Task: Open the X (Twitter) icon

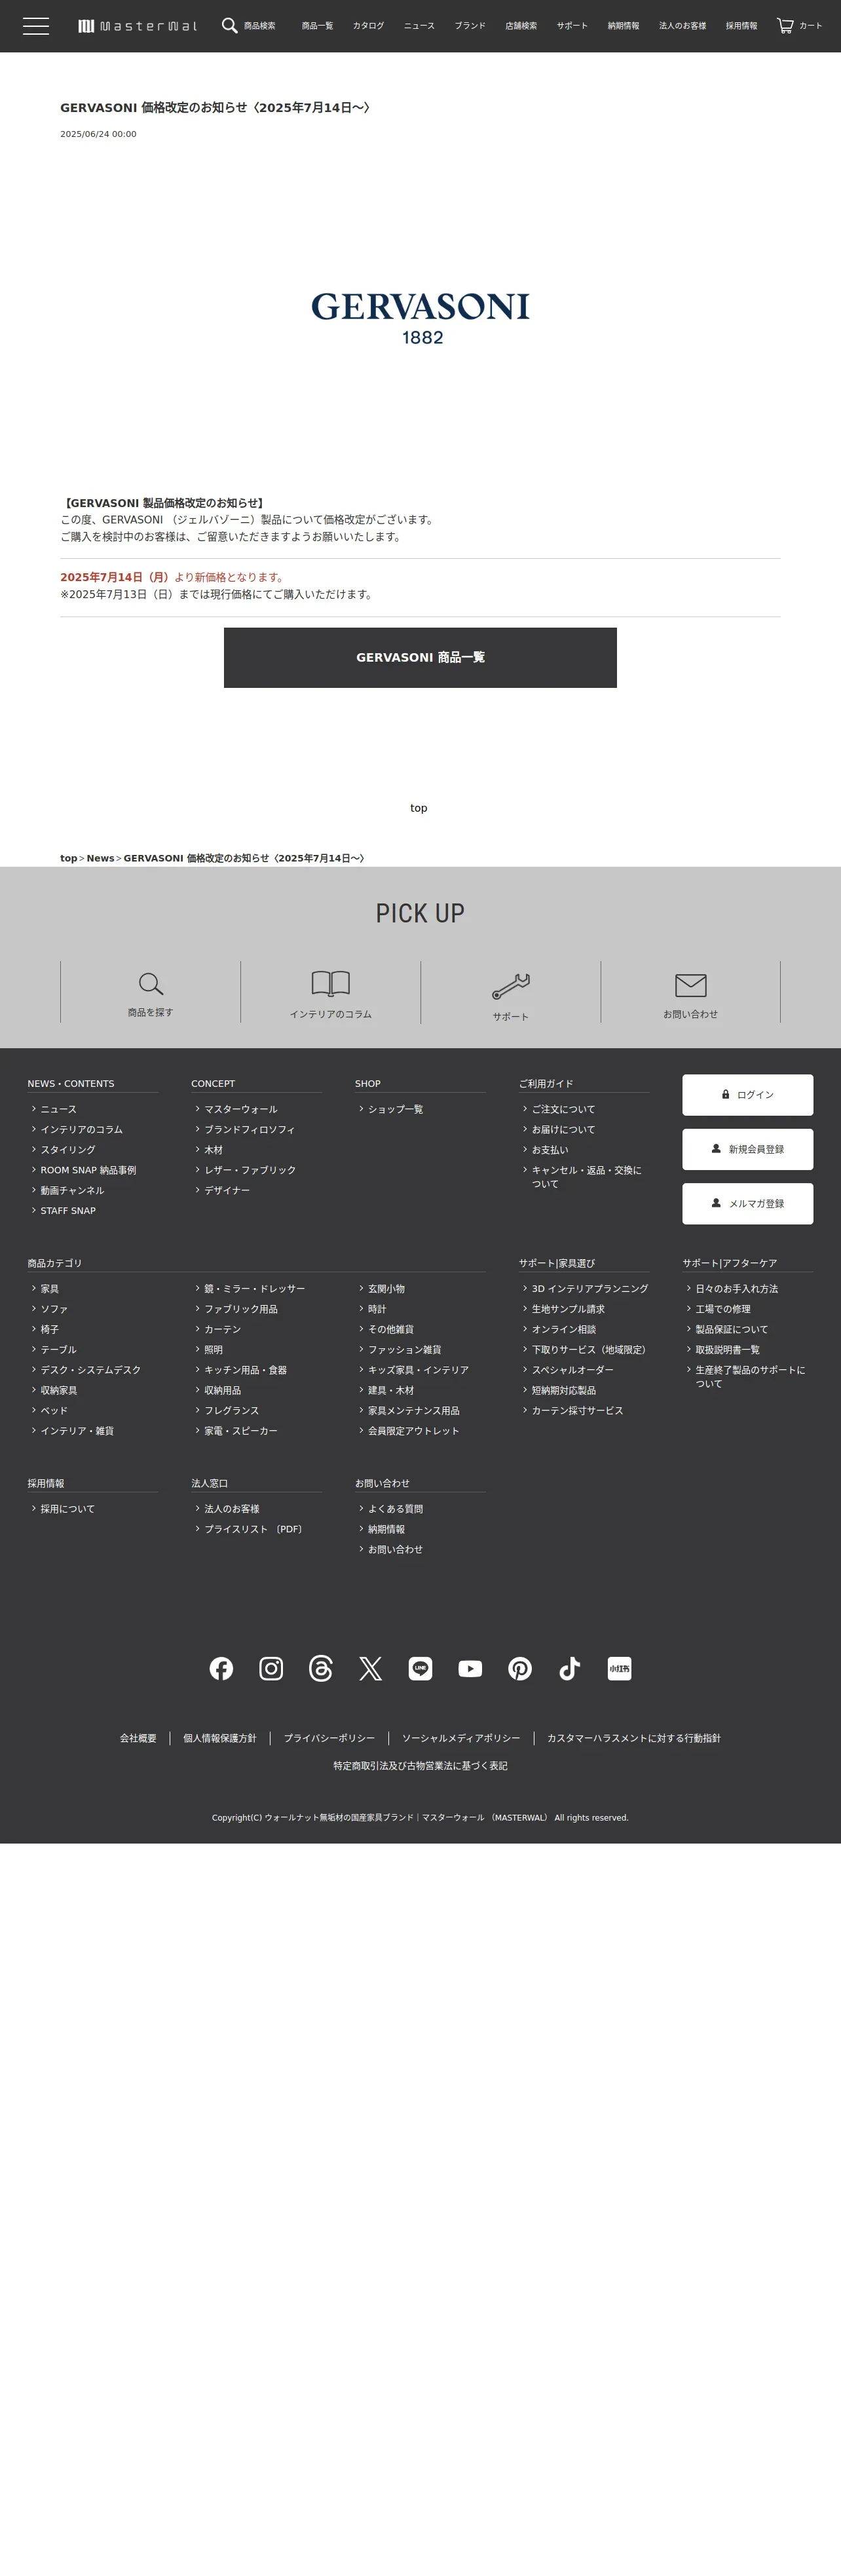Action: point(371,1668)
